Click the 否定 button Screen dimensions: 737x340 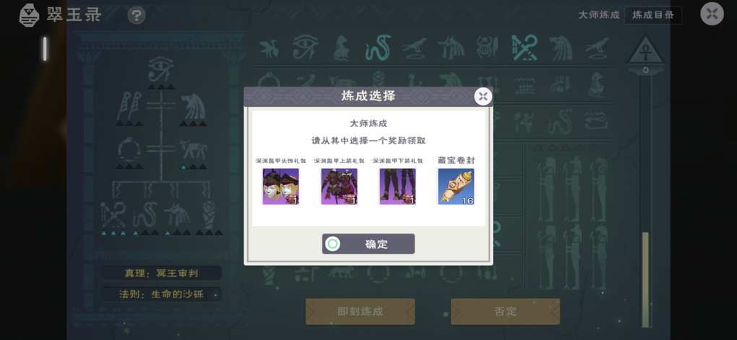point(505,311)
